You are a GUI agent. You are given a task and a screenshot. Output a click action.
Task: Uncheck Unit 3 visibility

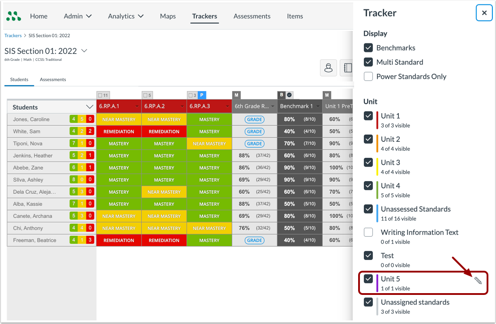coord(368,162)
